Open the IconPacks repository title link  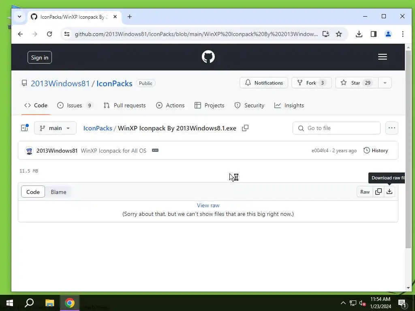click(x=114, y=83)
